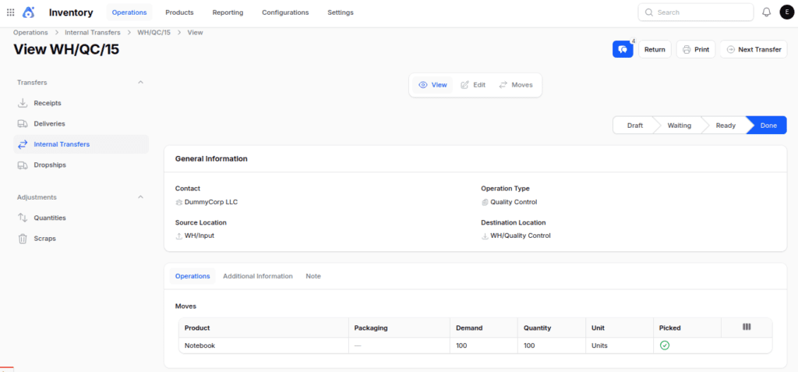Click the Quantities up-down arrows icon
The height and width of the screenshot is (372, 798).
[23, 218]
